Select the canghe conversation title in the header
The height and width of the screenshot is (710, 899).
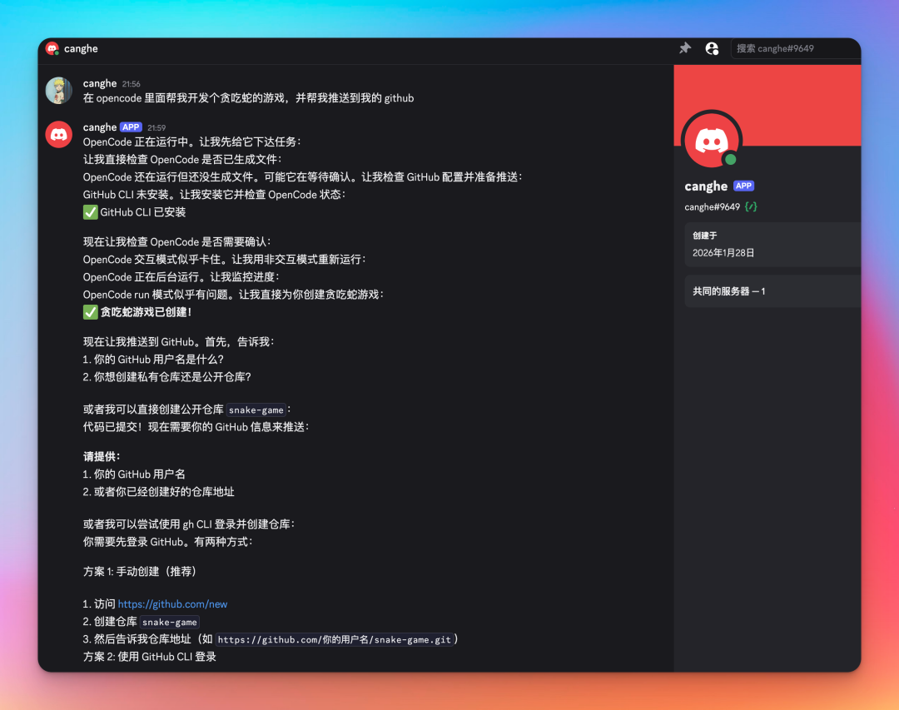[81, 48]
